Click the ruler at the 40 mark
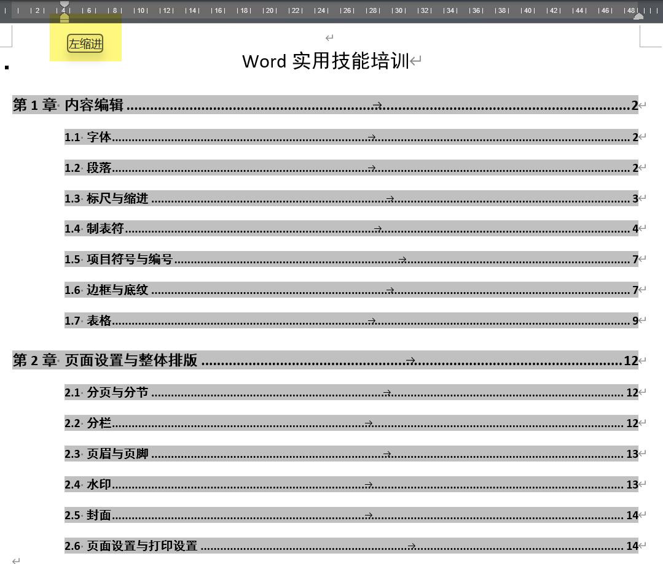 (528, 10)
